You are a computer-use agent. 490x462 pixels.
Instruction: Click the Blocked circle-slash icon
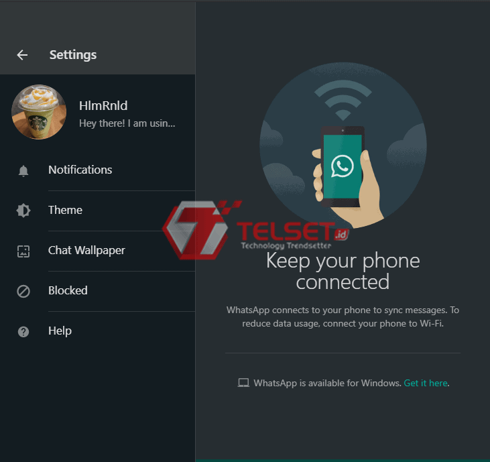click(23, 291)
